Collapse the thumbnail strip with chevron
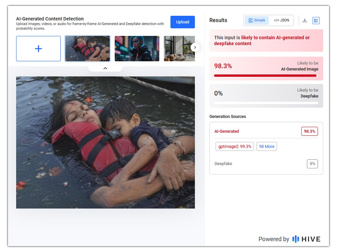 [x=105, y=68]
